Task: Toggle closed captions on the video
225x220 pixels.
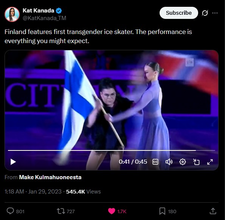Action: tap(155, 162)
